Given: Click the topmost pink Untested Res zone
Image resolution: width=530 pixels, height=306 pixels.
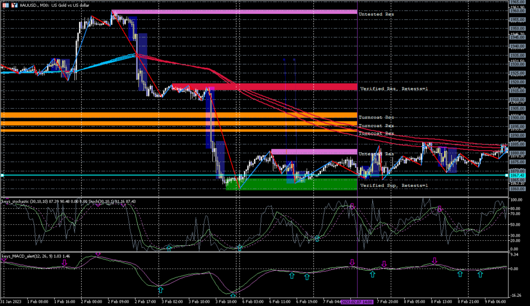Looking at the screenshot, I should [x=234, y=12].
